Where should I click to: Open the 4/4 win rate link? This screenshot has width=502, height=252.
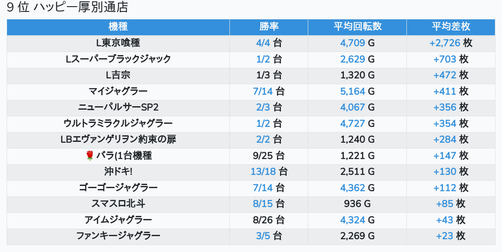tap(263, 43)
